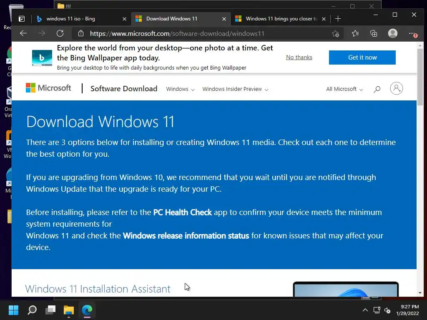Close the 'Windows 11 brings you closer' tab
The width and height of the screenshot is (427, 320).
pyautogui.click(x=324, y=19)
